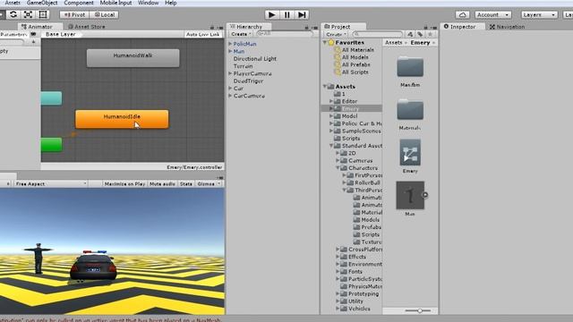This screenshot has width=573, height=322.
Task: Collapse the Favorites section
Action: coord(324,43)
